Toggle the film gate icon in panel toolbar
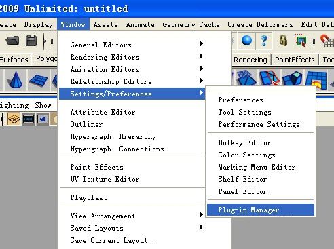The height and width of the screenshot is (249, 334). point(29,119)
